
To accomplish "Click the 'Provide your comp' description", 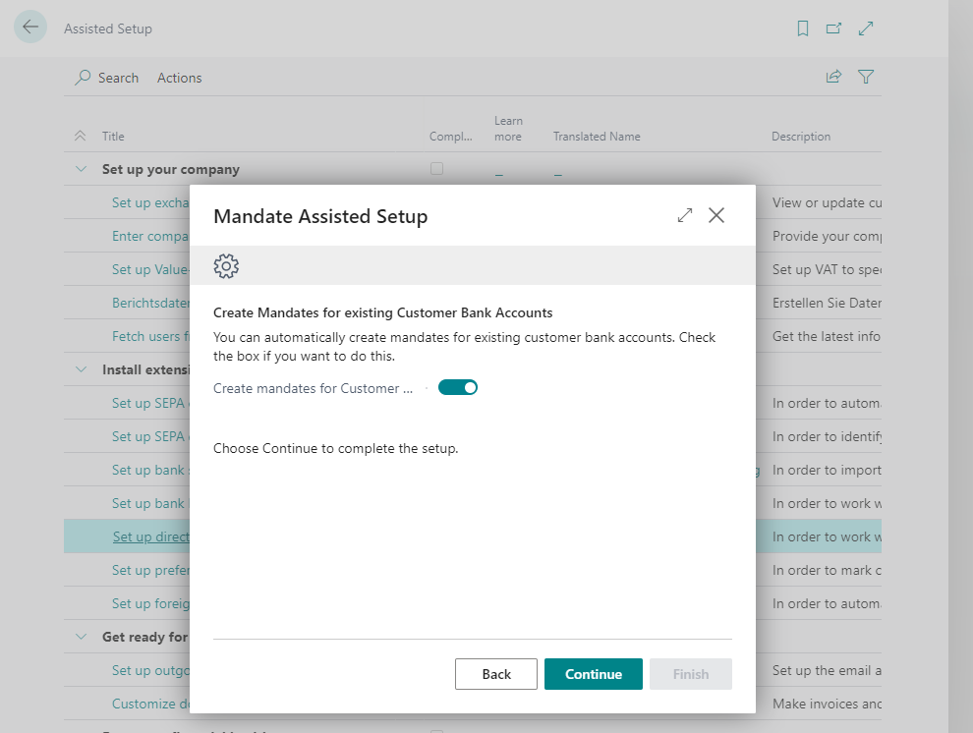I will [x=827, y=236].
